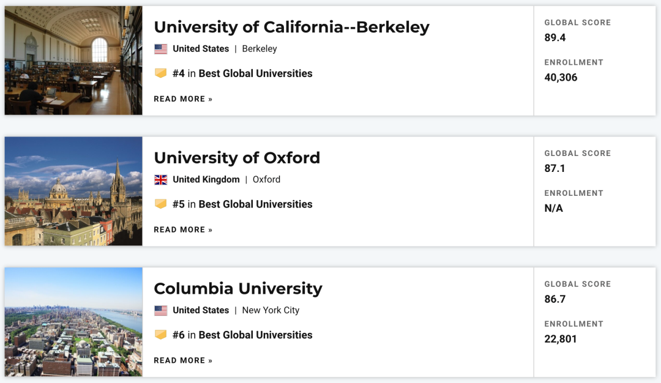Open the University of California--Berkeley title
This screenshot has width=661, height=383.
(291, 27)
